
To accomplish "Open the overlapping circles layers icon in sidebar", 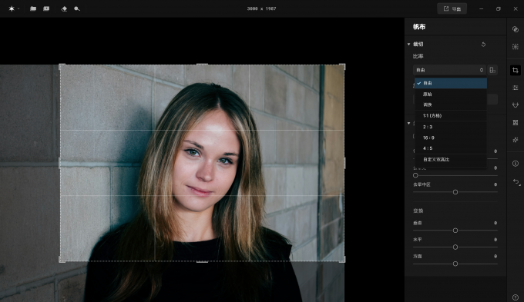I will pyautogui.click(x=516, y=29).
